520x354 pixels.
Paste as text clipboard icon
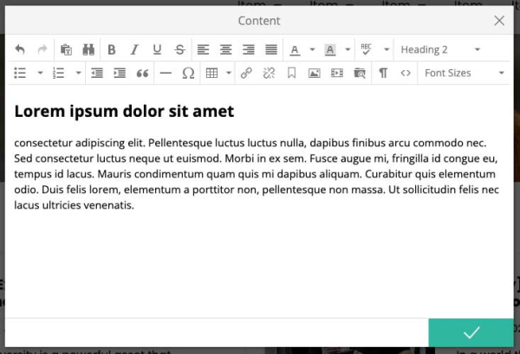coord(66,49)
